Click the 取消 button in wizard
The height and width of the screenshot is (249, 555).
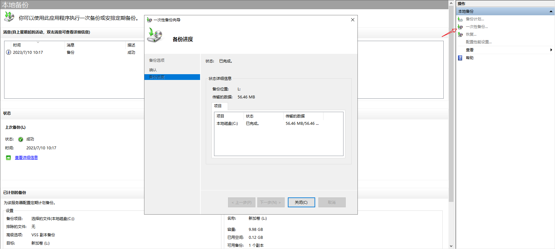[x=332, y=203]
